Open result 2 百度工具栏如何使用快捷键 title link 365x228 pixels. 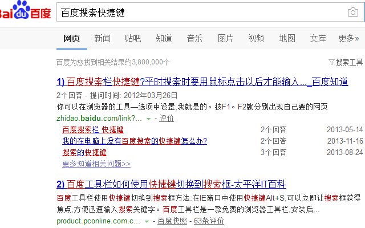171,185
